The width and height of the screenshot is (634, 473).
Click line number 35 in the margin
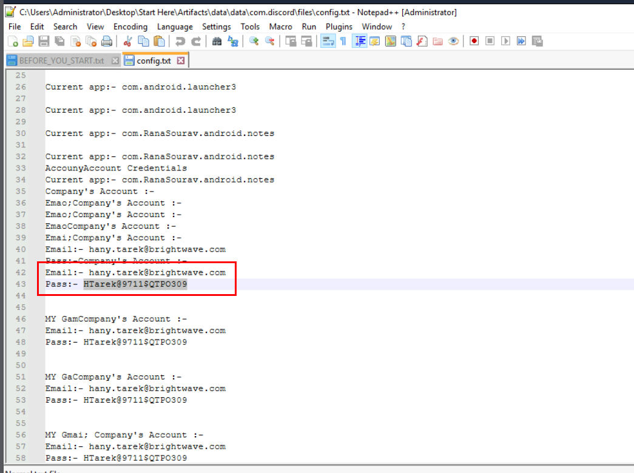(21, 191)
